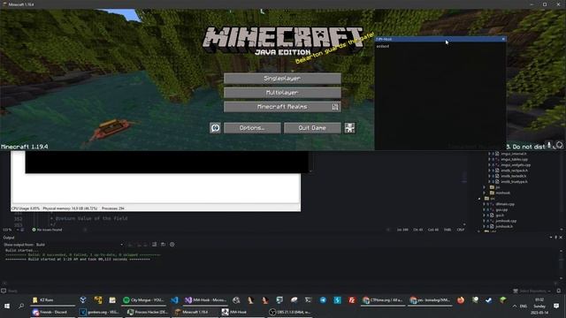The image size is (566, 318).
Task: Open FileZilla from the taskbar
Action: pos(352,300)
